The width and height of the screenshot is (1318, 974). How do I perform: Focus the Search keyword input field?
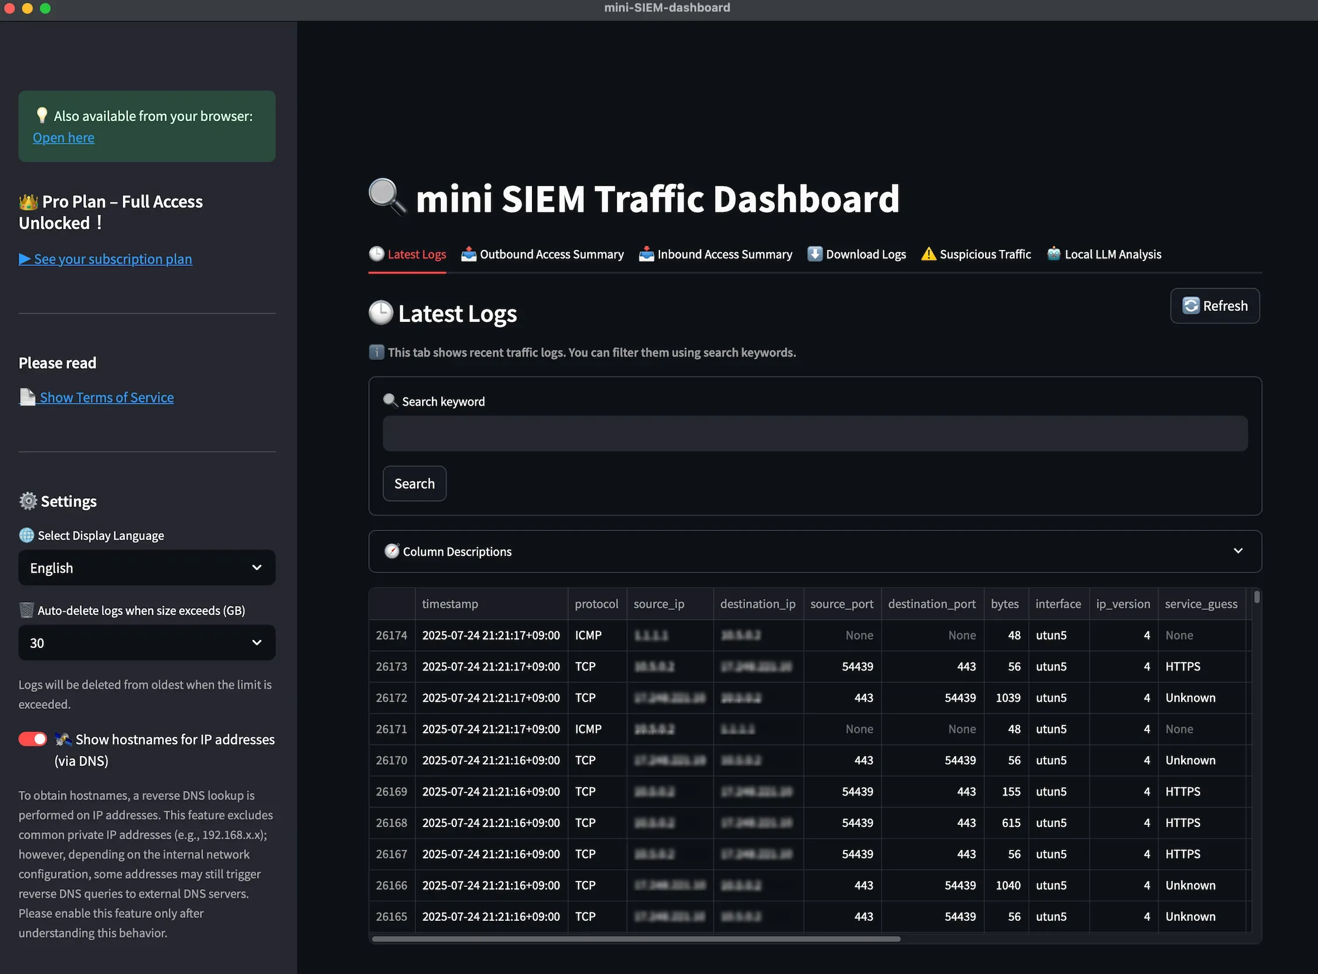pyautogui.click(x=815, y=434)
